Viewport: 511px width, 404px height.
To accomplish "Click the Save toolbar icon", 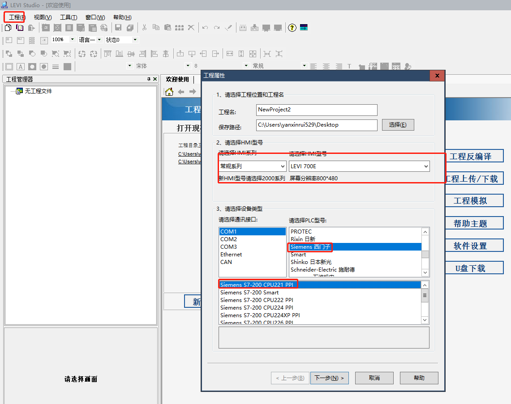I will coord(118,28).
